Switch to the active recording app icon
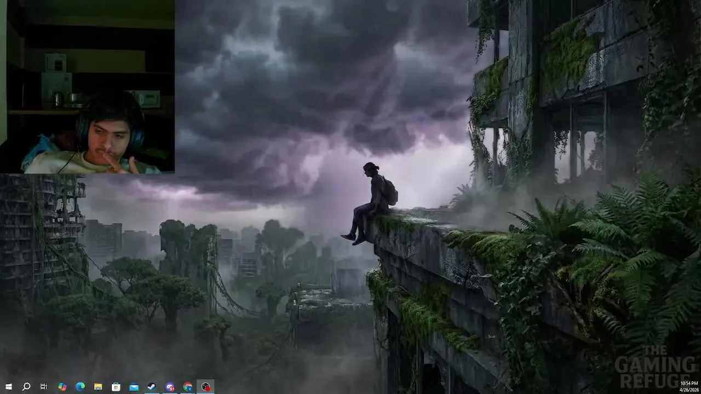Viewport: 701px width, 394px height. (205, 387)
